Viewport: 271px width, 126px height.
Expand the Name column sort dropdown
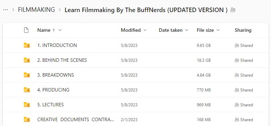point(60,30)
